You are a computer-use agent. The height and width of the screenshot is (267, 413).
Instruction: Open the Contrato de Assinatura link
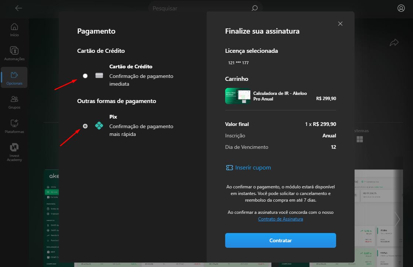click(x=281, y=219)
